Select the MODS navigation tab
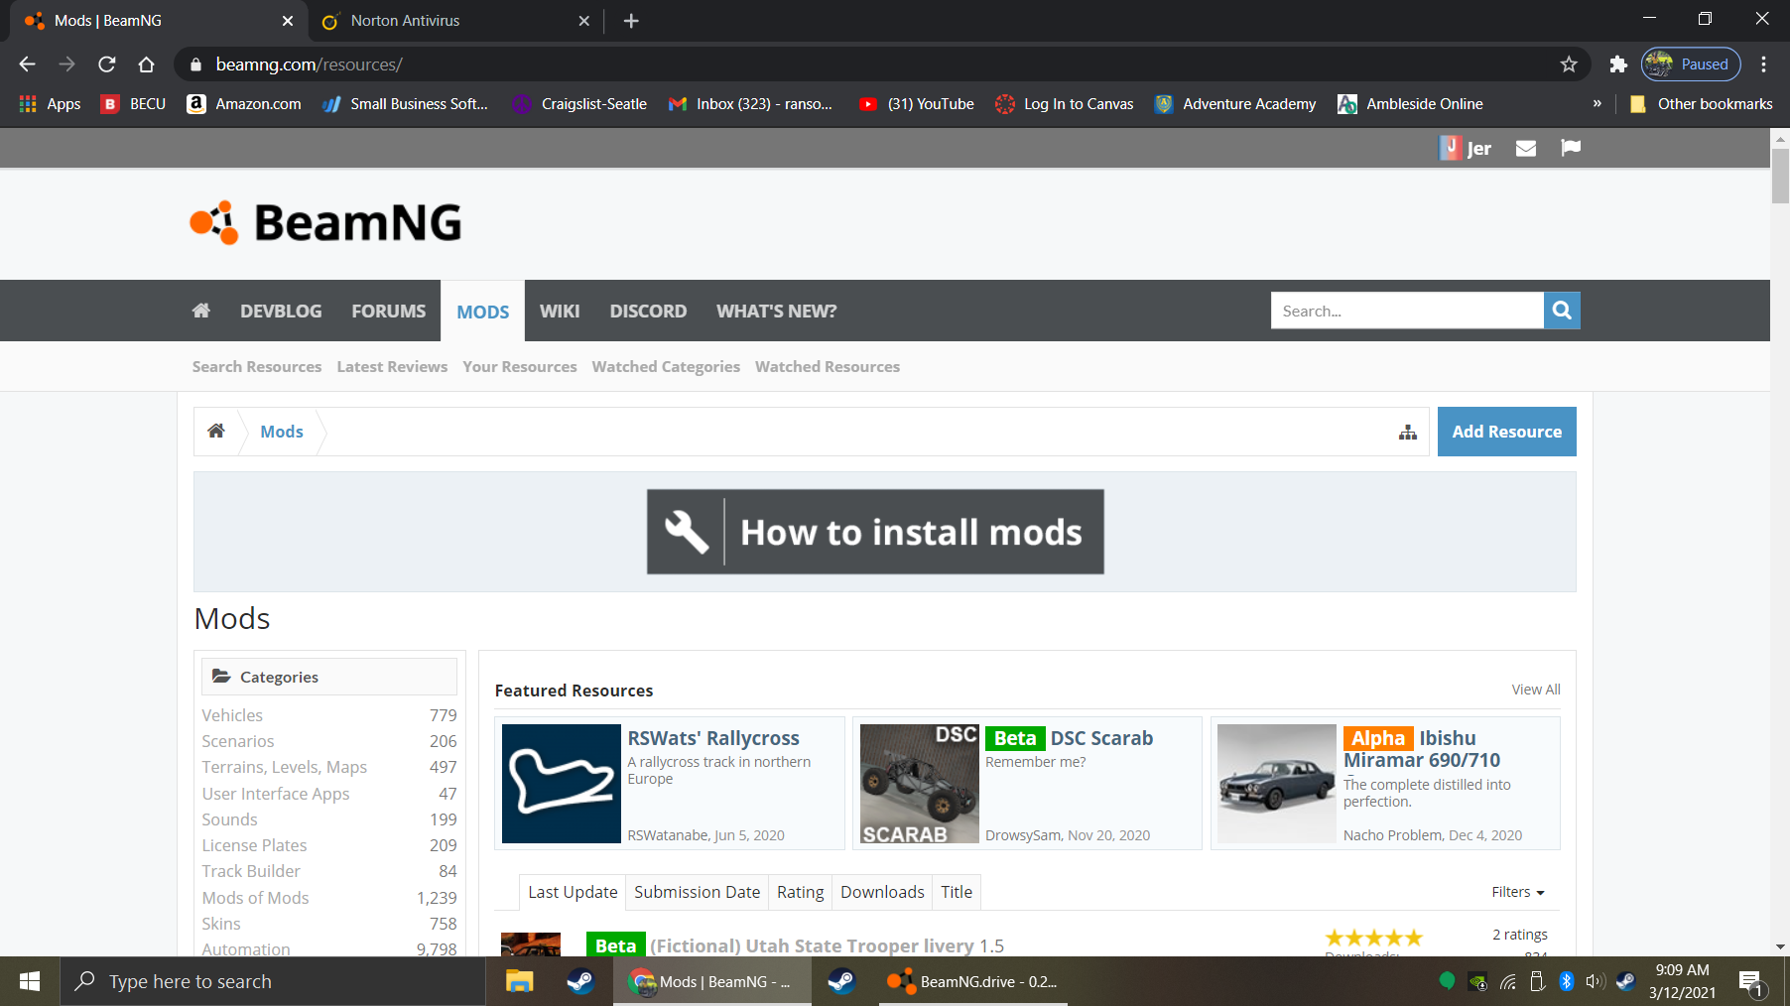 483,312
